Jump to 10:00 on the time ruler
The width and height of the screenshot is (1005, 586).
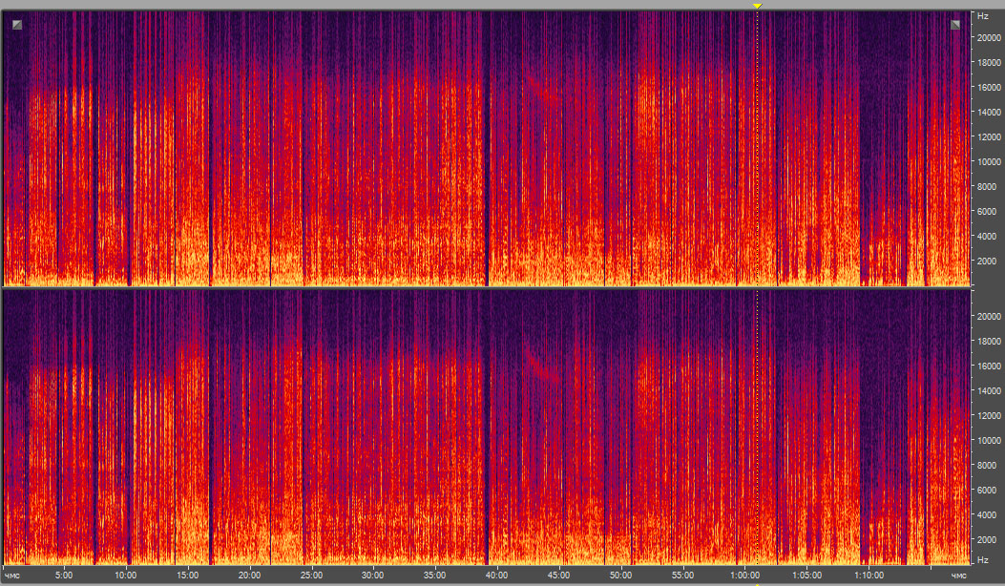click(x=126, y=576)
